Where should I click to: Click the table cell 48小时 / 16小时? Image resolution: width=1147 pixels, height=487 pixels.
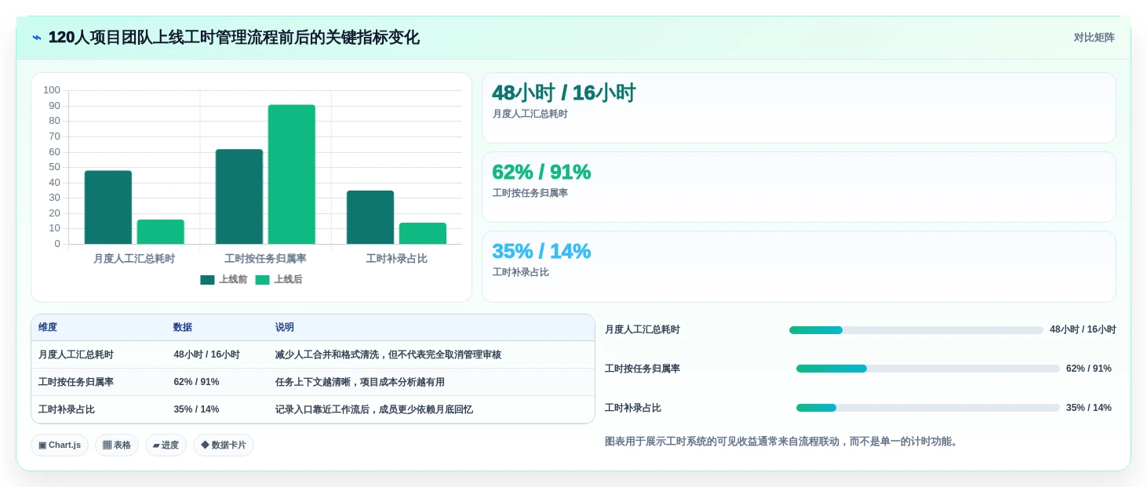coord(207,354)
